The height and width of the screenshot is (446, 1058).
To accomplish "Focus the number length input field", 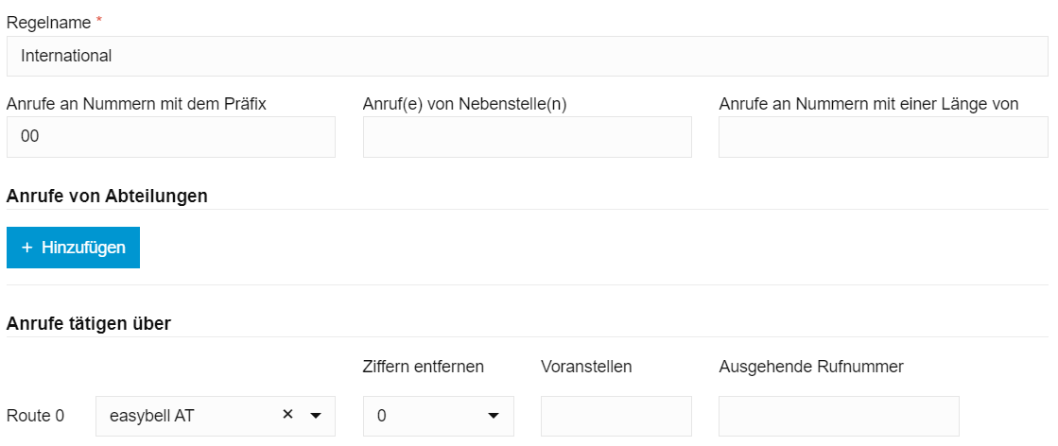I will tap(882, 137).
